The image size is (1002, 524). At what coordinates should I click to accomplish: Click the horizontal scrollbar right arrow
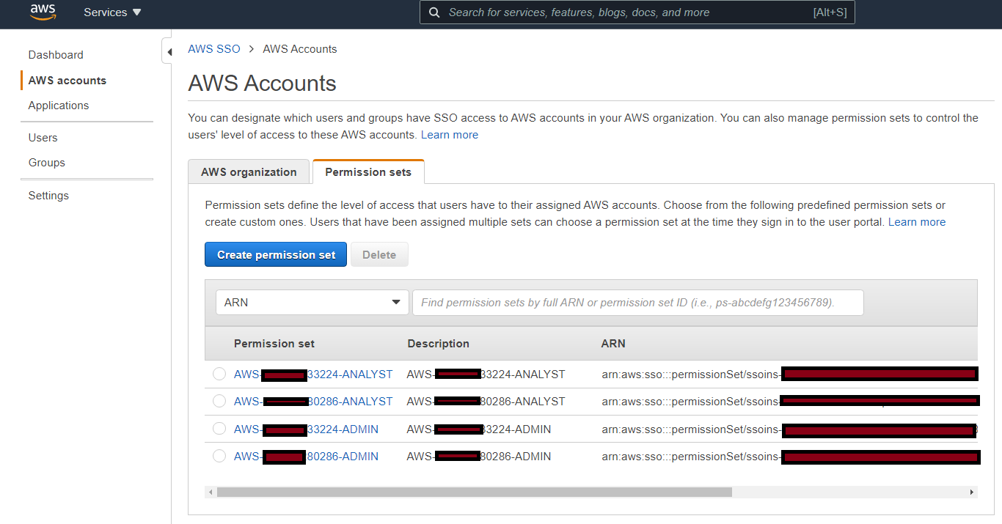coord(972,492)
